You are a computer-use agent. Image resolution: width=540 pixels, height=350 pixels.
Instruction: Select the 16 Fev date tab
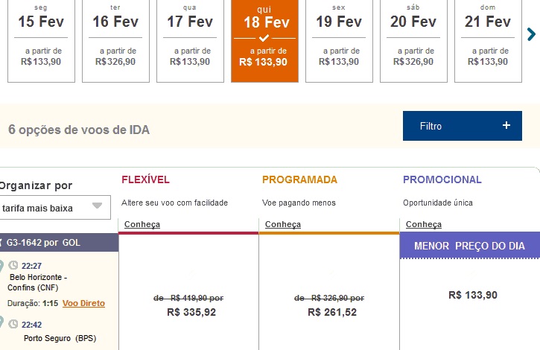click(x=115, y=40)
